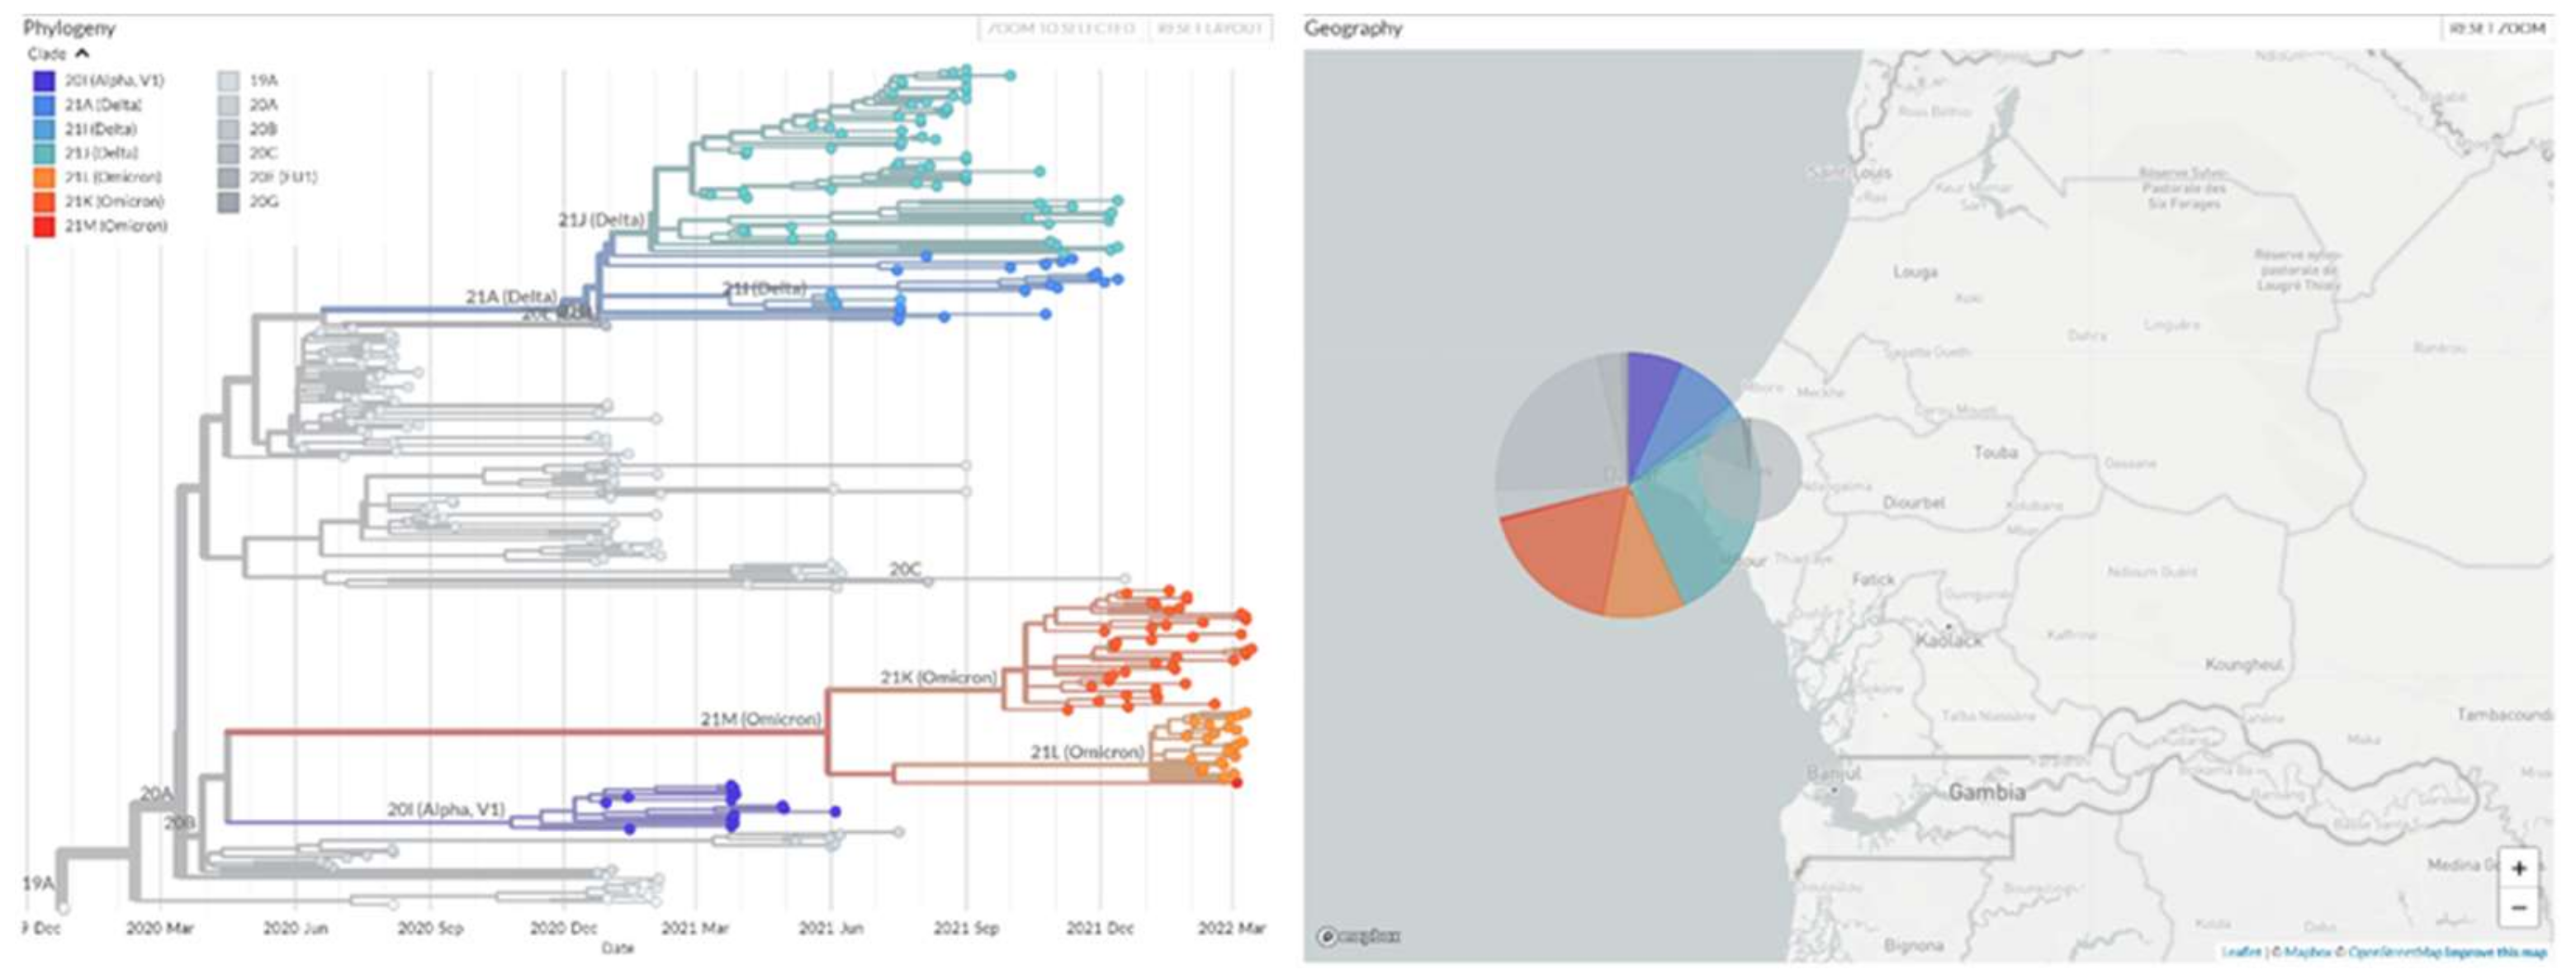Click the Improve this map link
This screenshot has width=2576, height=979.
point(2496,953)
